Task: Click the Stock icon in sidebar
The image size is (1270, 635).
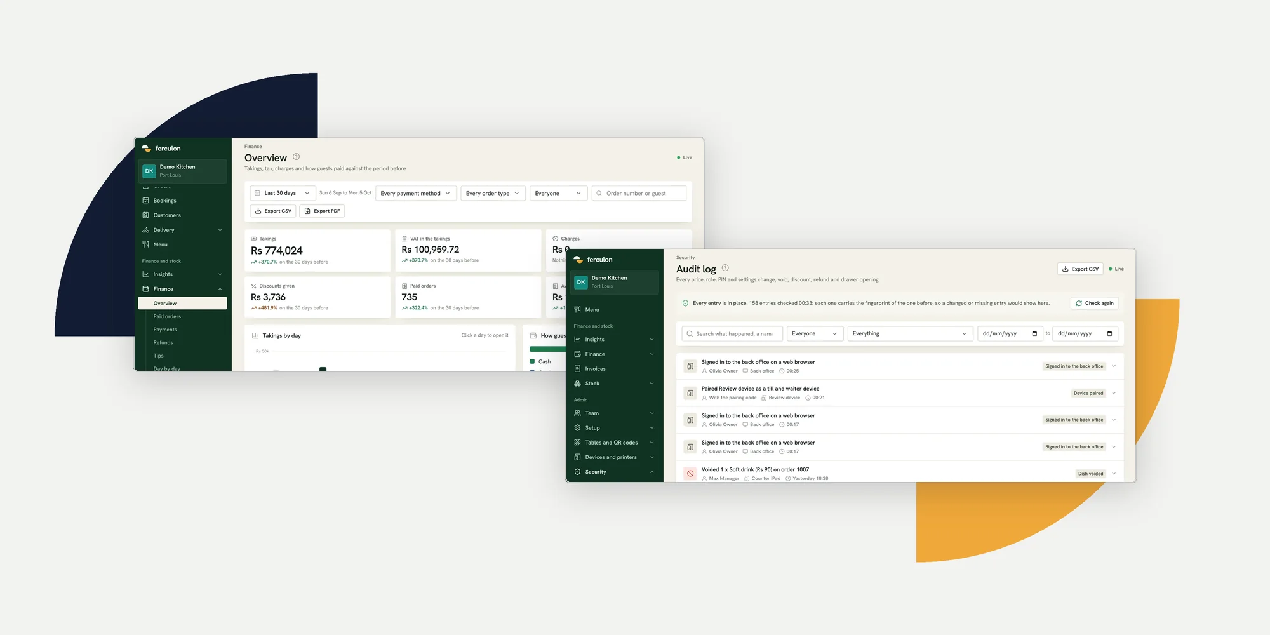Action: tap(577, 384)
